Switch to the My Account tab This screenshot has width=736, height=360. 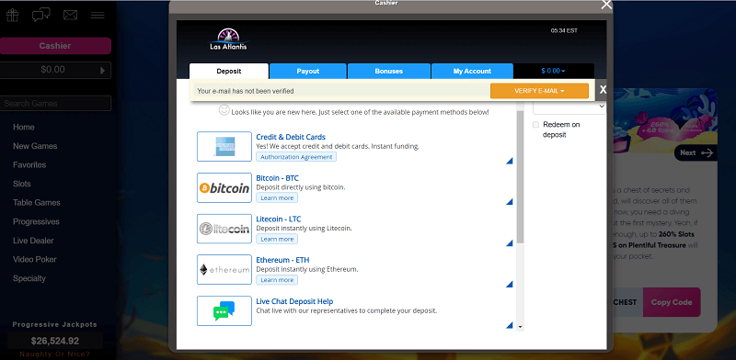(472, 72)
